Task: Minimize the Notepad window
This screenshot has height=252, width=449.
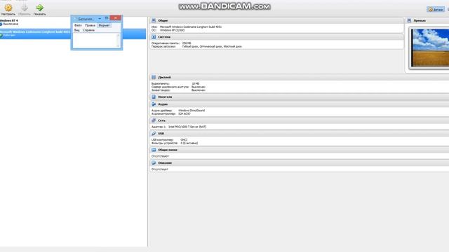Action: (x=100, y=18)
